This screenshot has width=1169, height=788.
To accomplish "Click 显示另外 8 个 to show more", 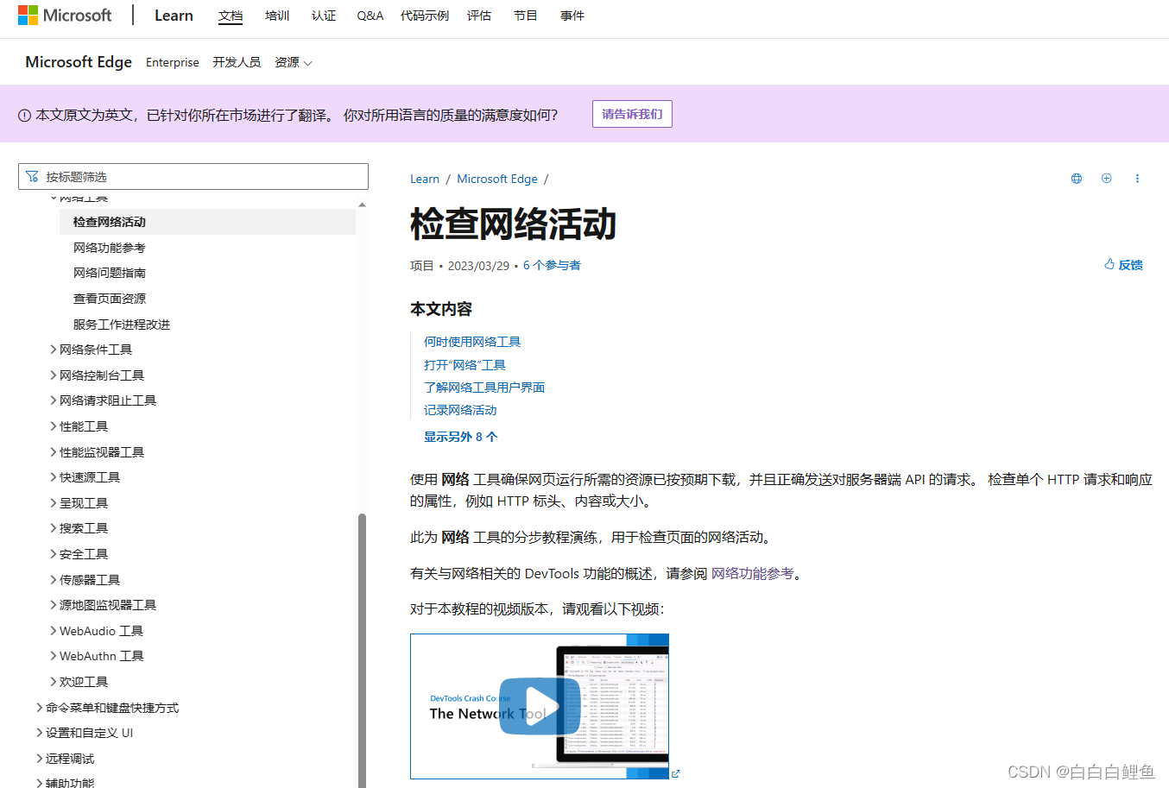I will [x=460, y=437].
